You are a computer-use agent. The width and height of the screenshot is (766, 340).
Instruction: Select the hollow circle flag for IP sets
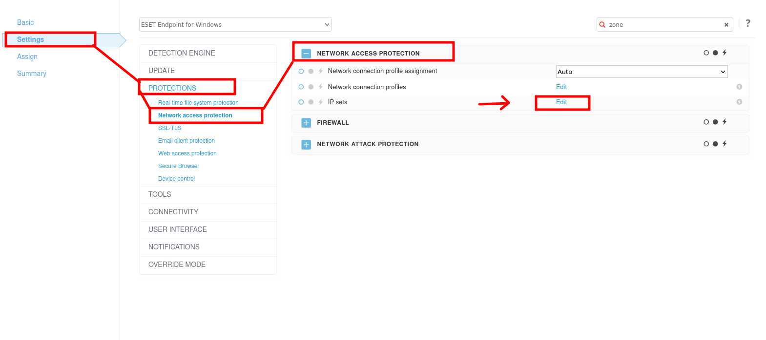[301, 102]
